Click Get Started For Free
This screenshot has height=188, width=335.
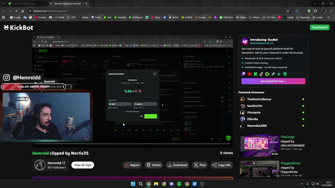pyautogui.click(x=273, y=81)
